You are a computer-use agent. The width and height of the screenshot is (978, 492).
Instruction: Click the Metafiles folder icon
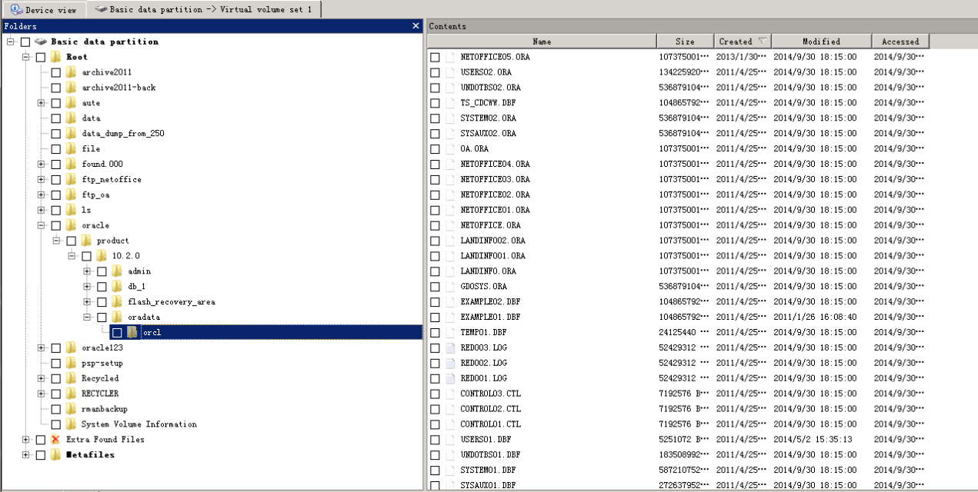55,455
